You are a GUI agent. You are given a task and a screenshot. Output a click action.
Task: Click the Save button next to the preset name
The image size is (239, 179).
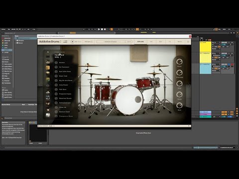[129, 42]
